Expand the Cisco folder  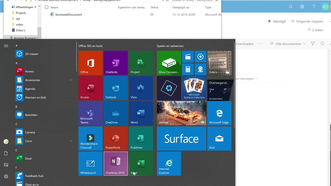[x=44, y=141]
